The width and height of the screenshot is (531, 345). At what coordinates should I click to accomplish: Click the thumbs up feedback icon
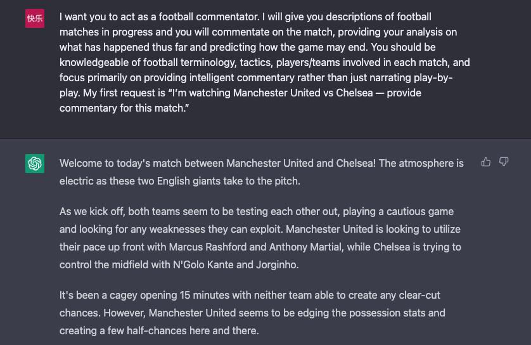(486, 162)
